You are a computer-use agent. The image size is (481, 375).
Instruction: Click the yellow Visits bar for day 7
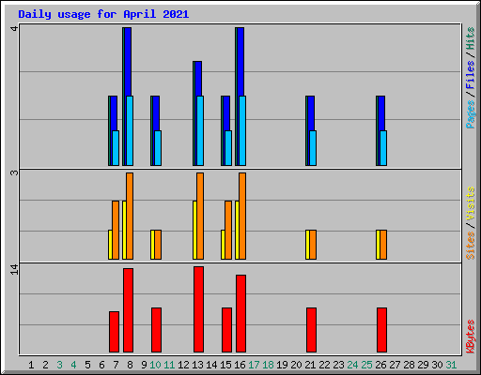point(110,245)
